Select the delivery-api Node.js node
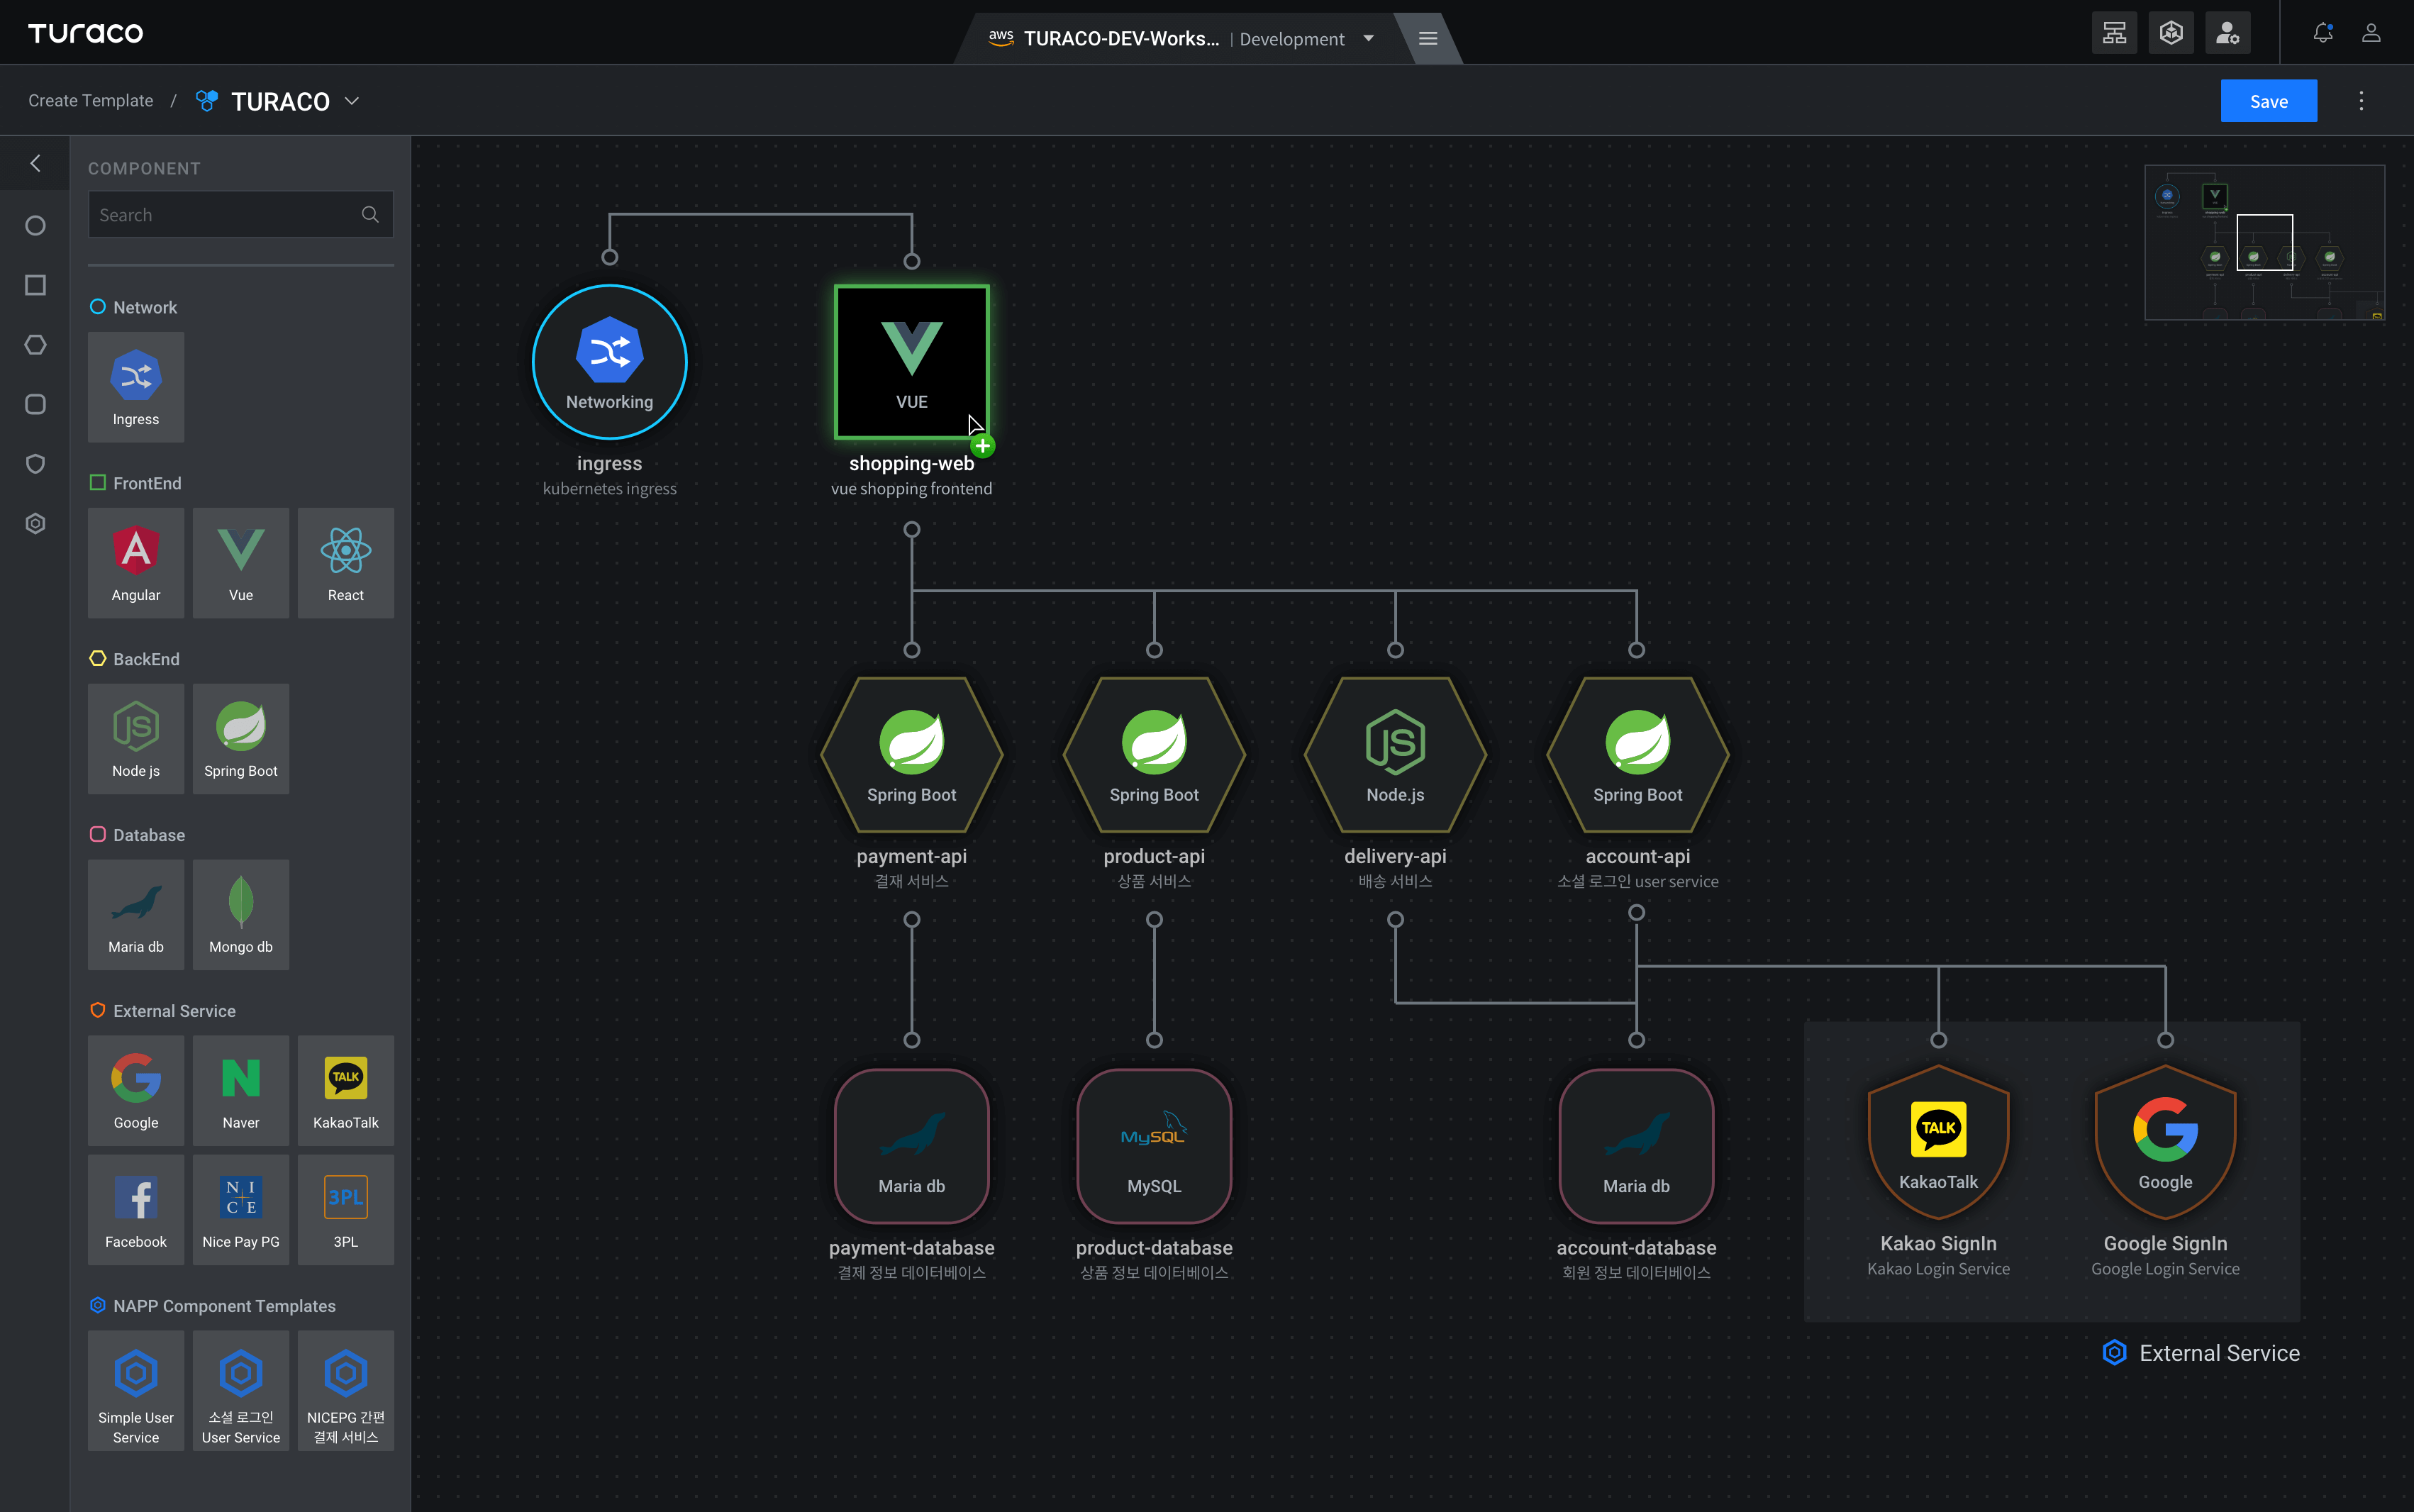The width and height of the screenshot is (2414, 1512). pyautogui.click(x=1395, y=755)
